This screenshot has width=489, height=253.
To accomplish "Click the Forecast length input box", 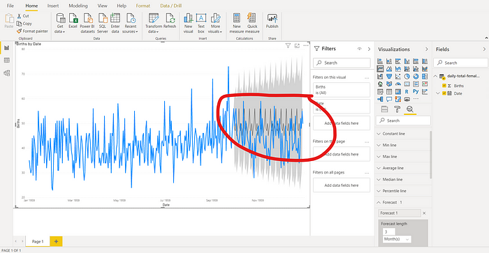I will [389, 231].
